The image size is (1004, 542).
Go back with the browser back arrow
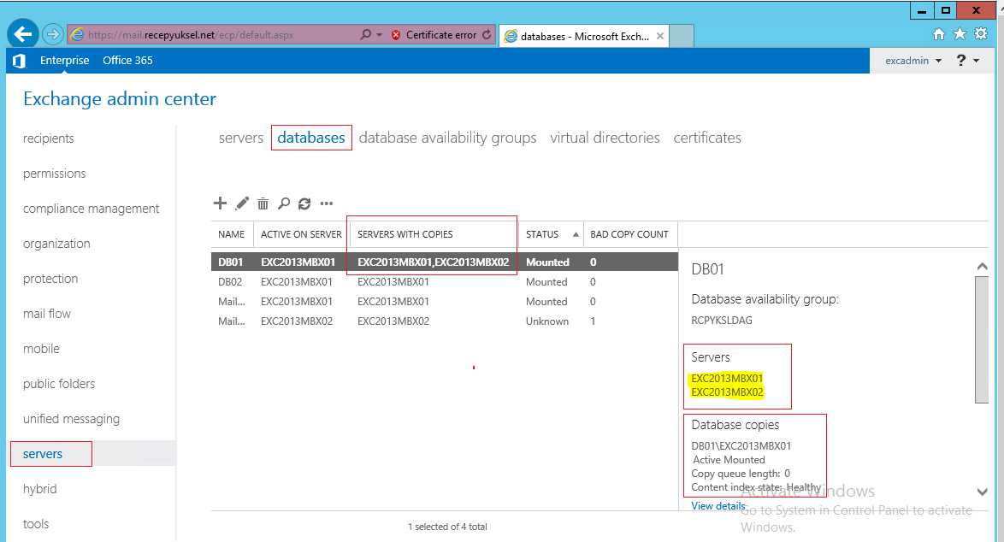click(x=23, y=34)
